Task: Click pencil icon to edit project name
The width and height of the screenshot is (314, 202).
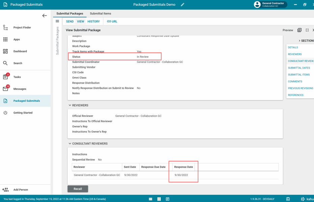Action: click(182, 5)
